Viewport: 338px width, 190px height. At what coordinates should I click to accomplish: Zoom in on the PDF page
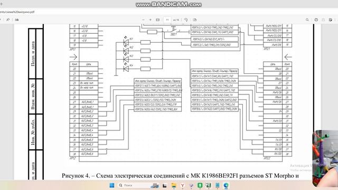point(151,20)
